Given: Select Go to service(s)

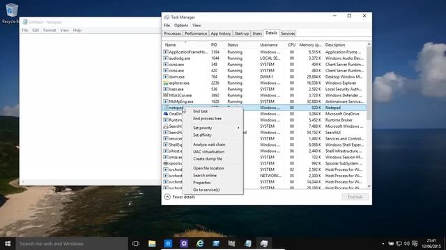Looking at the screenshot, I should tap(213, 190).
